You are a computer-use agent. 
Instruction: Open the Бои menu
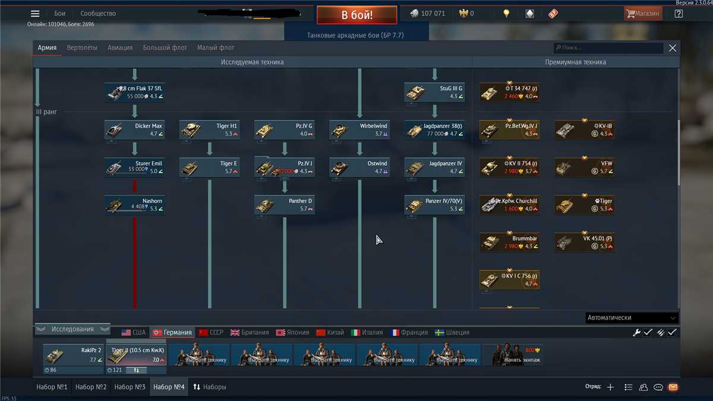(x=60, y=14)
